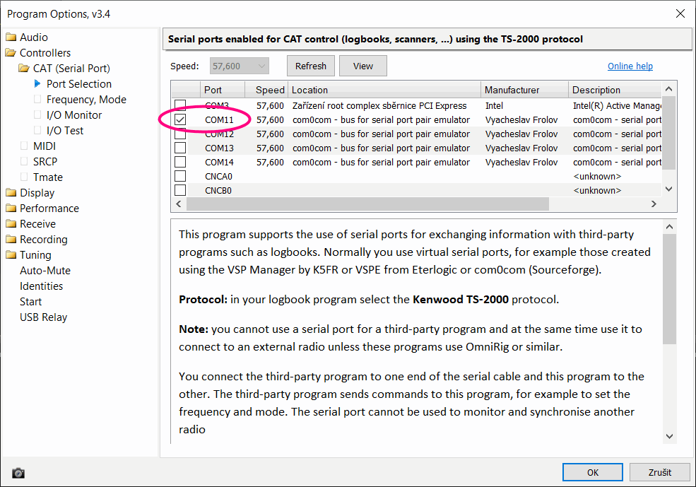Enable the COM14 port checkbox
The image size is (696, 487).
pyautogui.click(x=180, y=162)
